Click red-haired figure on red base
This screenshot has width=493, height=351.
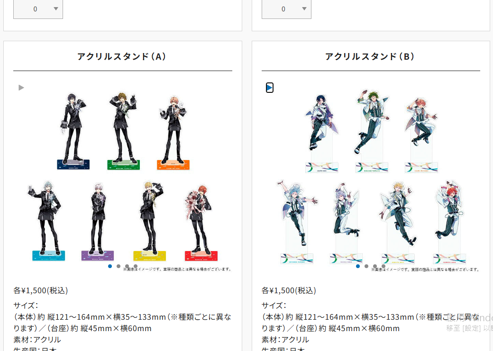point(201,223)
